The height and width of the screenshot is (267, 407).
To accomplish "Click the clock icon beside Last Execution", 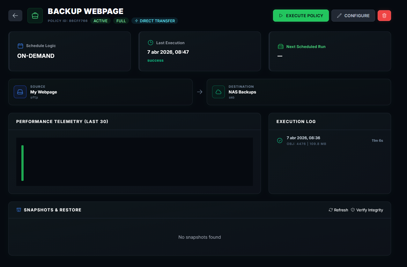I will pyautogui.click(x=151, y=43).
